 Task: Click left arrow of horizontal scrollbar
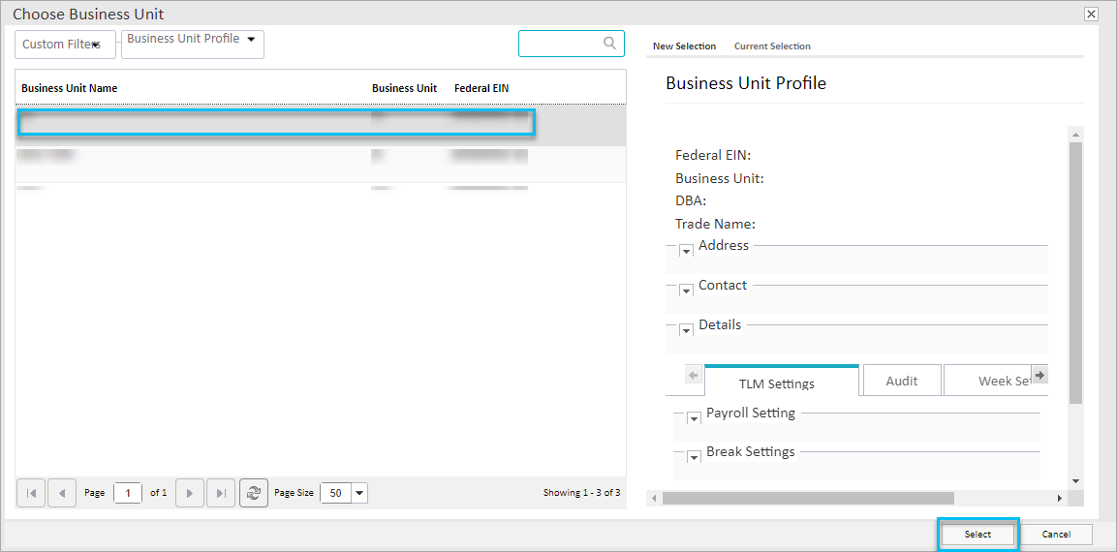(653, 498)
